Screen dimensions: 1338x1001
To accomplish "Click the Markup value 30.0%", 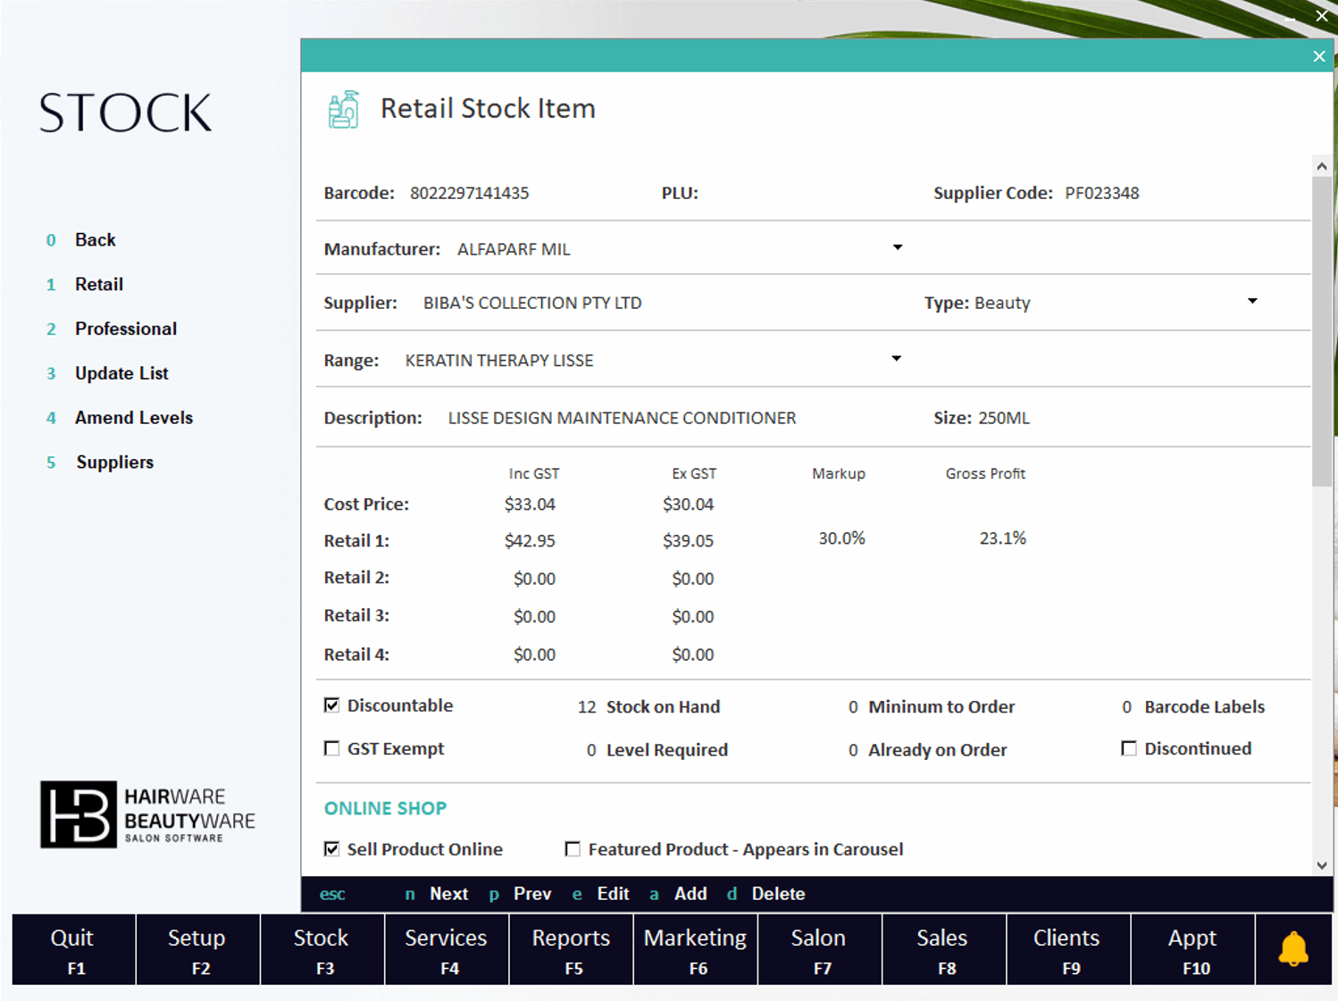I will (x=841, y=538).
